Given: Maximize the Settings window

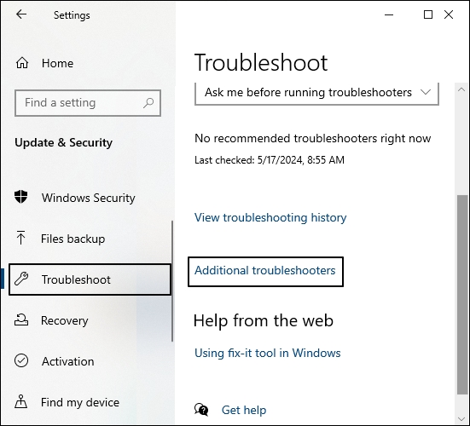Looking at the screenshot, I should (x=427, y=14).
